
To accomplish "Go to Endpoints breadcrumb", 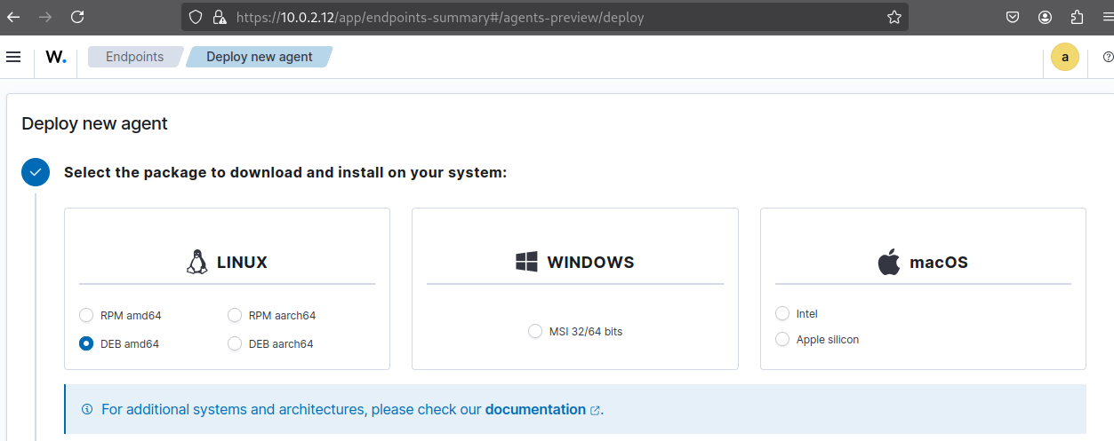I will (134, 57).
